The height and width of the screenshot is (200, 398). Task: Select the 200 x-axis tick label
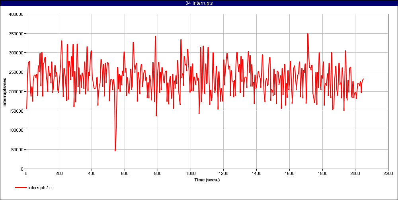(59, 173)
